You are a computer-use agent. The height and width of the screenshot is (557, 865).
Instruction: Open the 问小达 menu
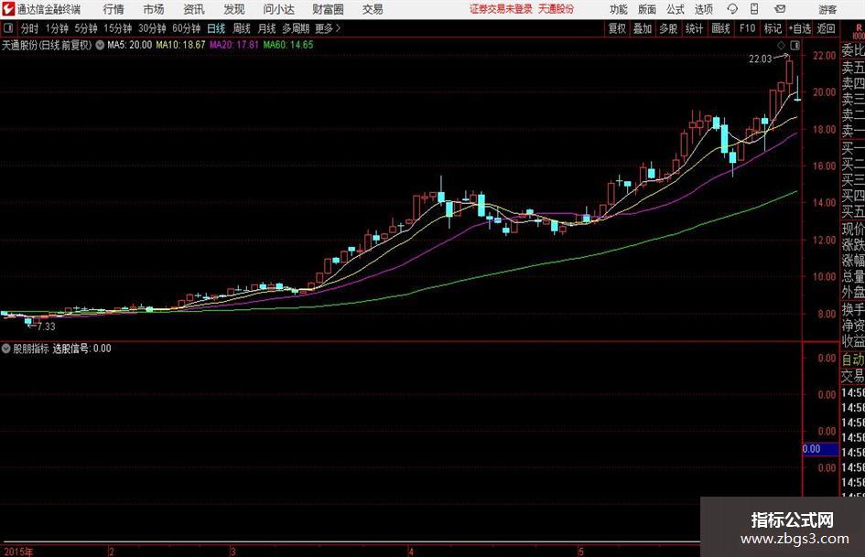click(278, 9)
